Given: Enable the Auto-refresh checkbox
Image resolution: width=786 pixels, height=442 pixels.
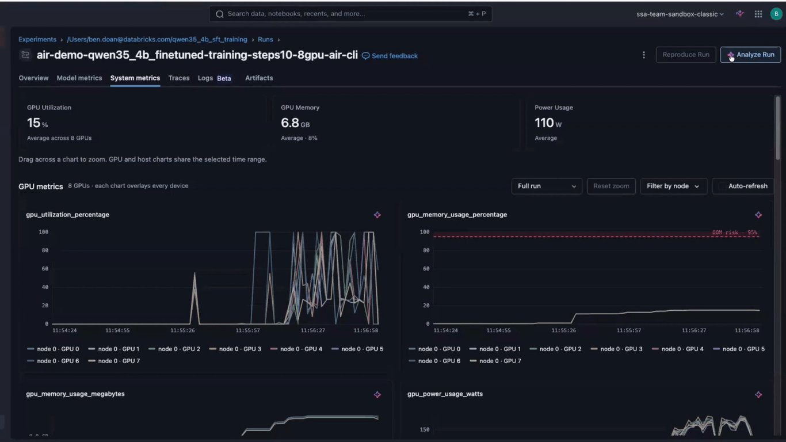Looking at the screenshot, I should pyautogui.click(x=721, y=186).
